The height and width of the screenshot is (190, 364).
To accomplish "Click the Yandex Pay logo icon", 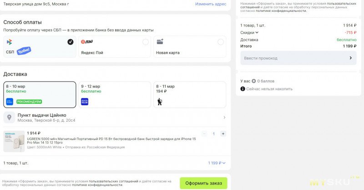I will coord(86,42).
